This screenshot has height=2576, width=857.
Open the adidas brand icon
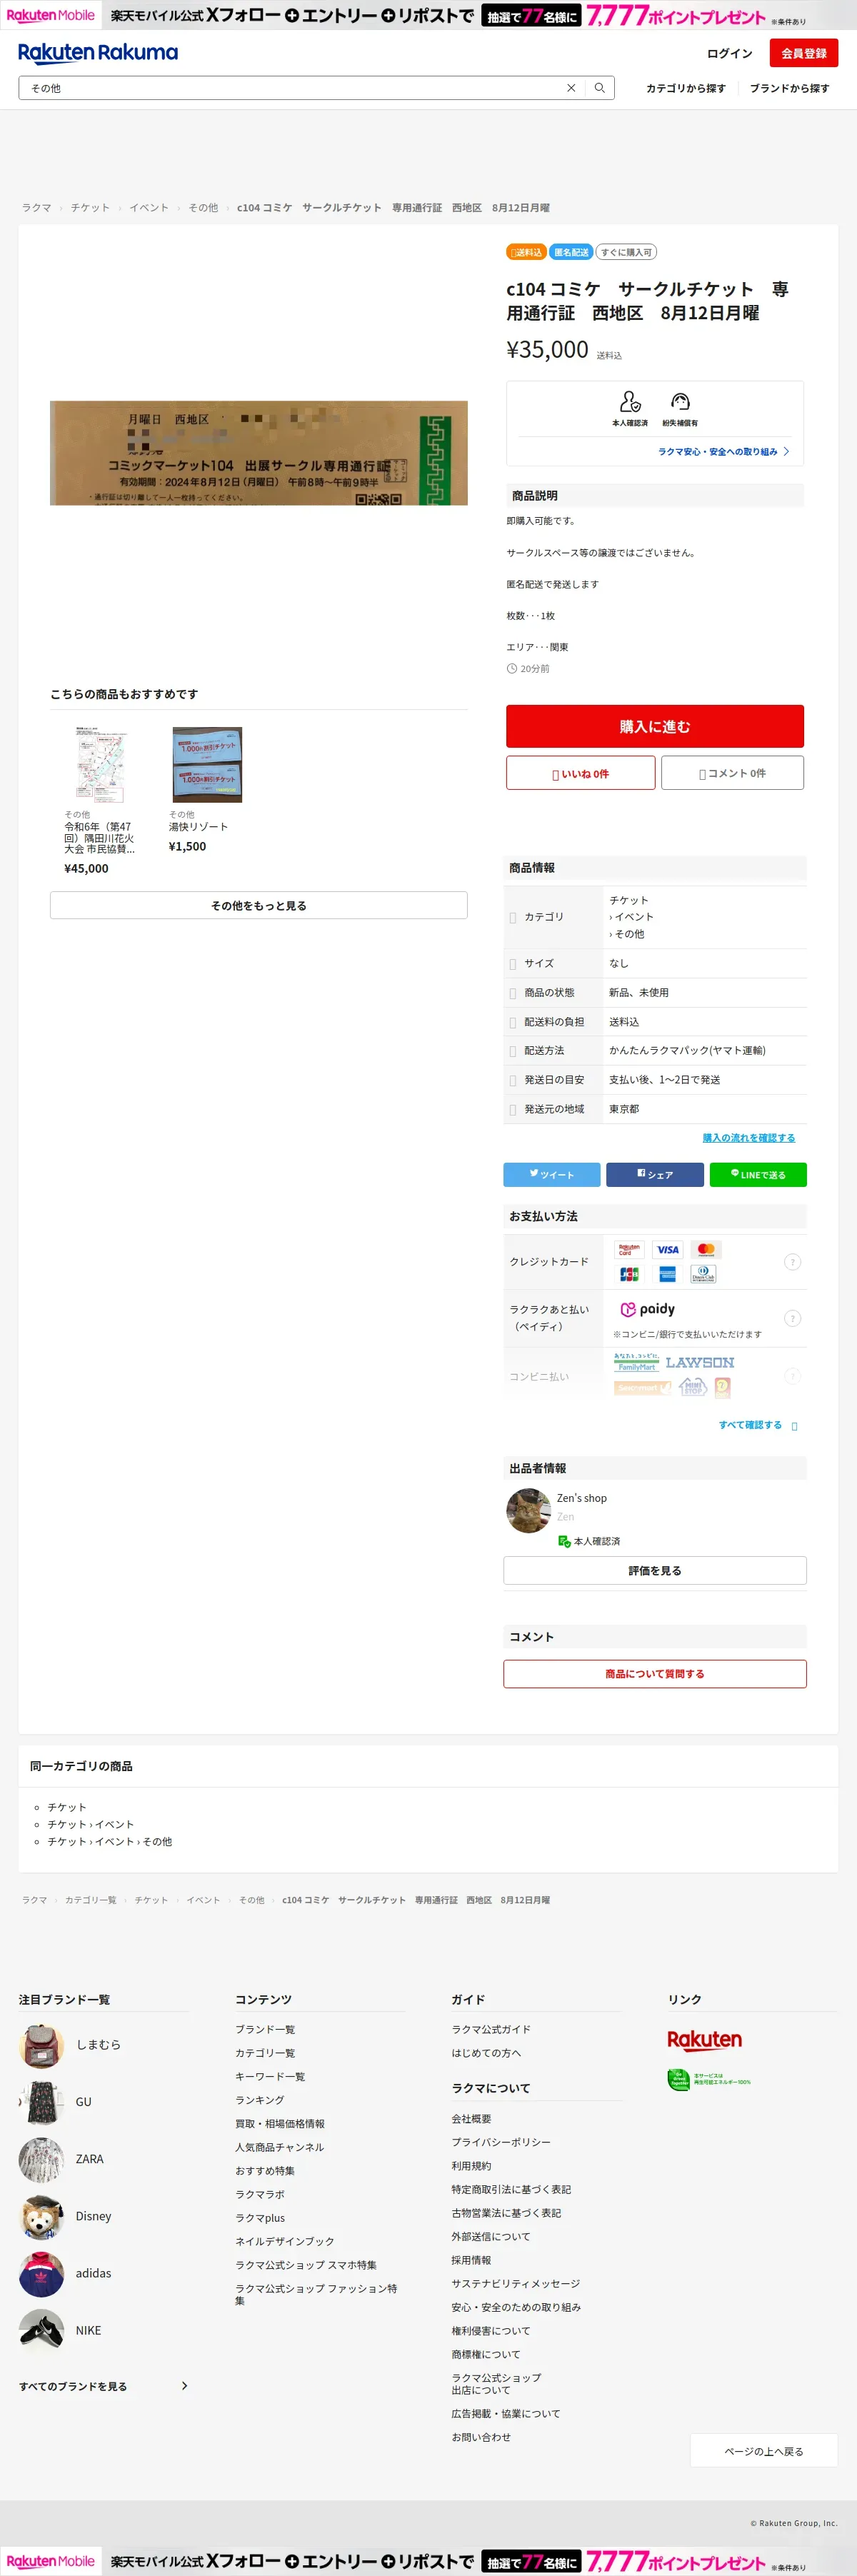pos(41,2273)
